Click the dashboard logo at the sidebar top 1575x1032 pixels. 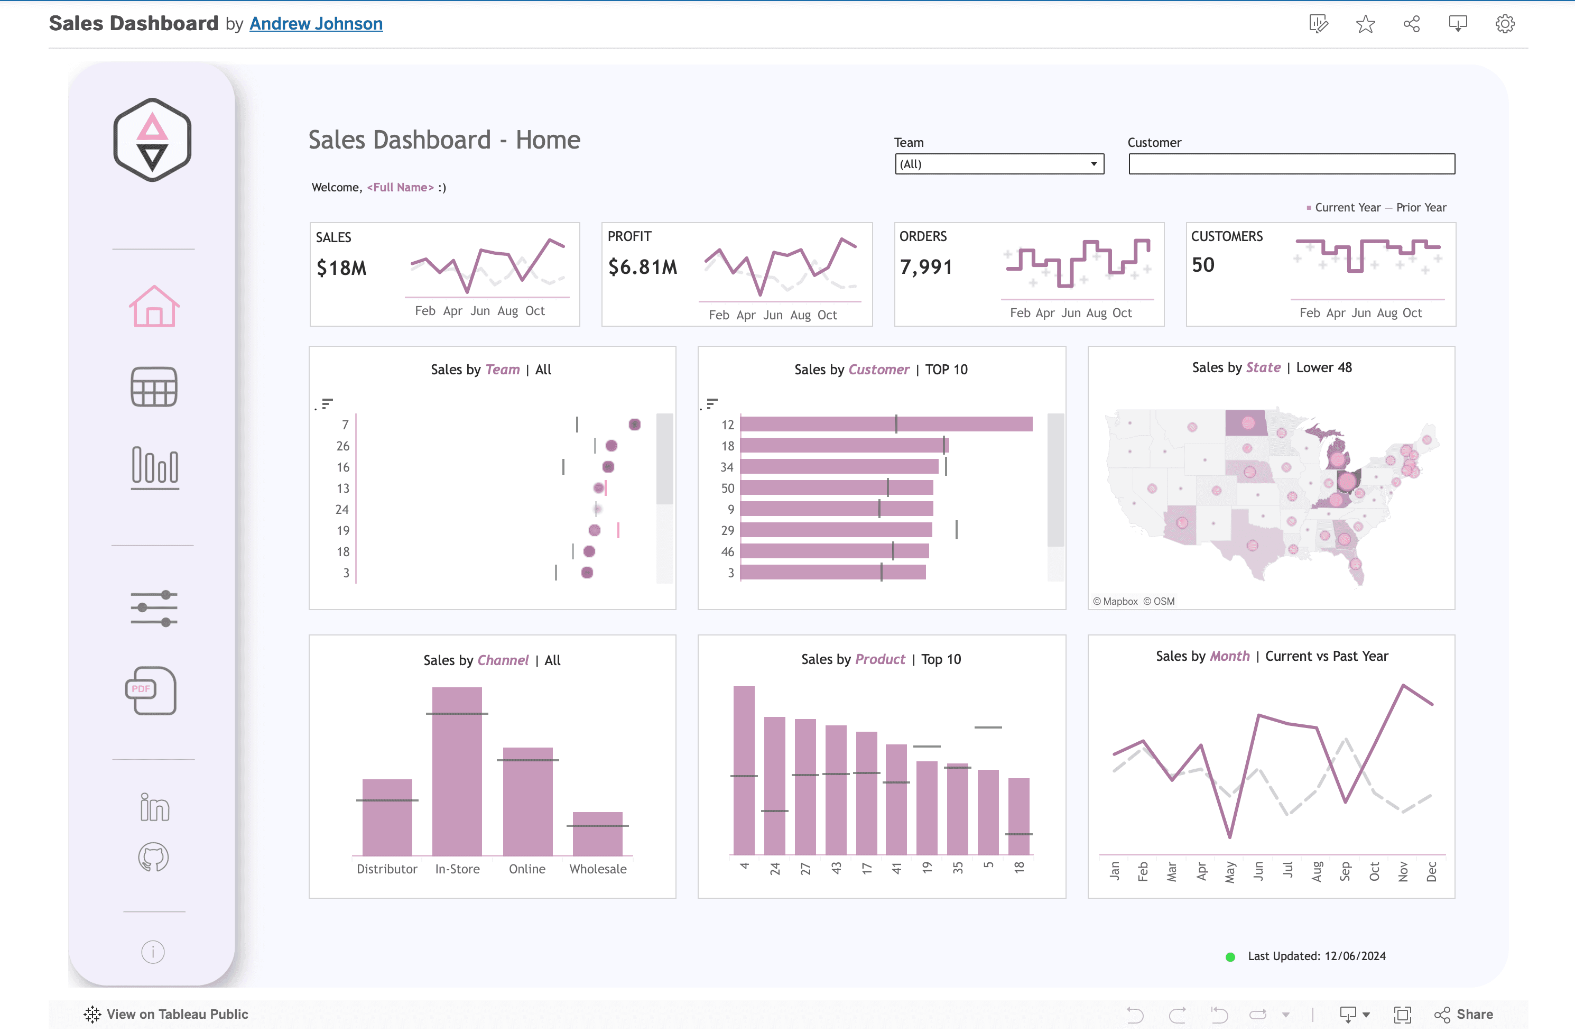(152, 139)
